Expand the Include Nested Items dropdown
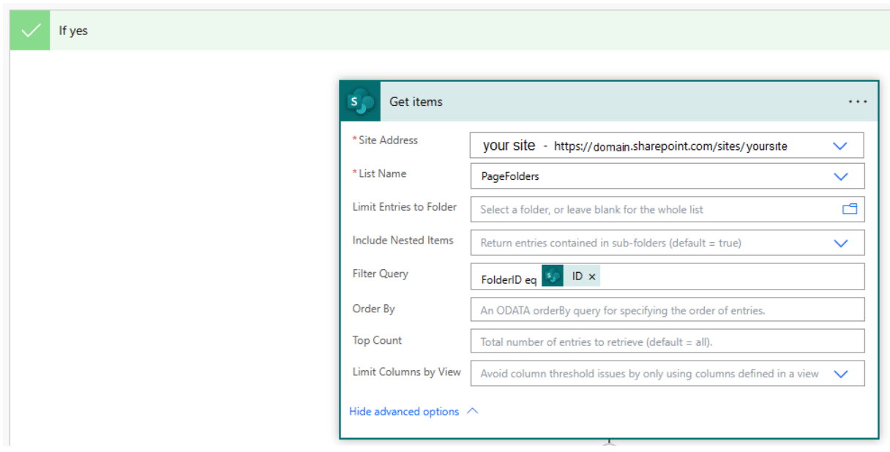This screenshot has height=452, width=890. (840, 242)
